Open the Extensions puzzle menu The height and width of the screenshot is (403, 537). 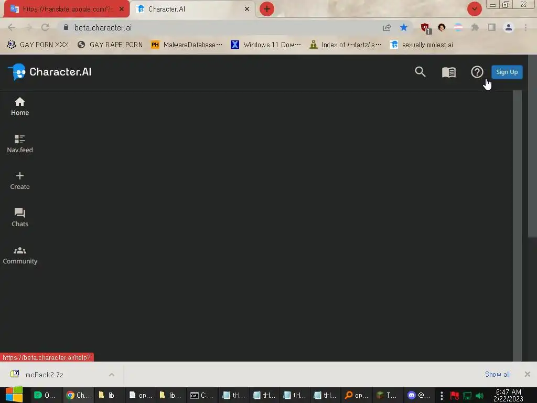[x=475, y=27]
